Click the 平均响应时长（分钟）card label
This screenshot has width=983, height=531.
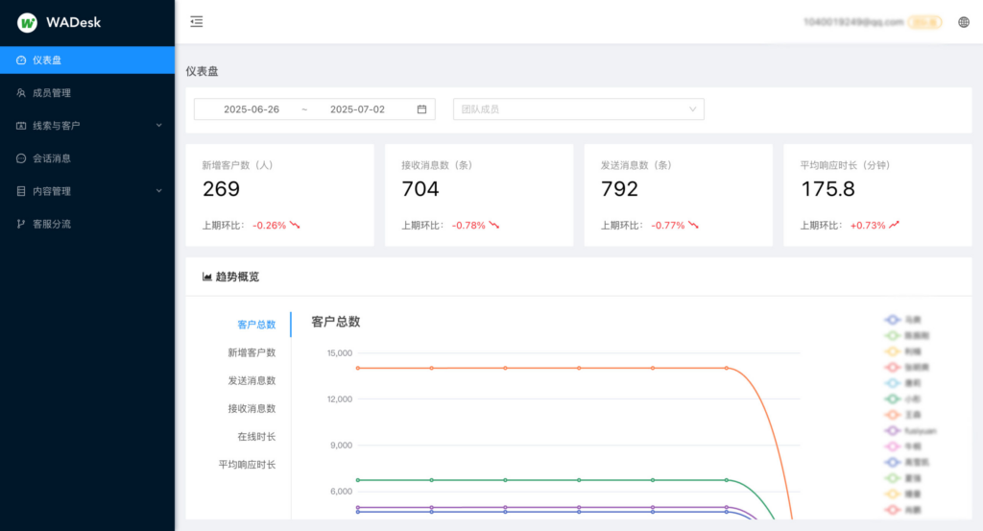tap(845, 165)
